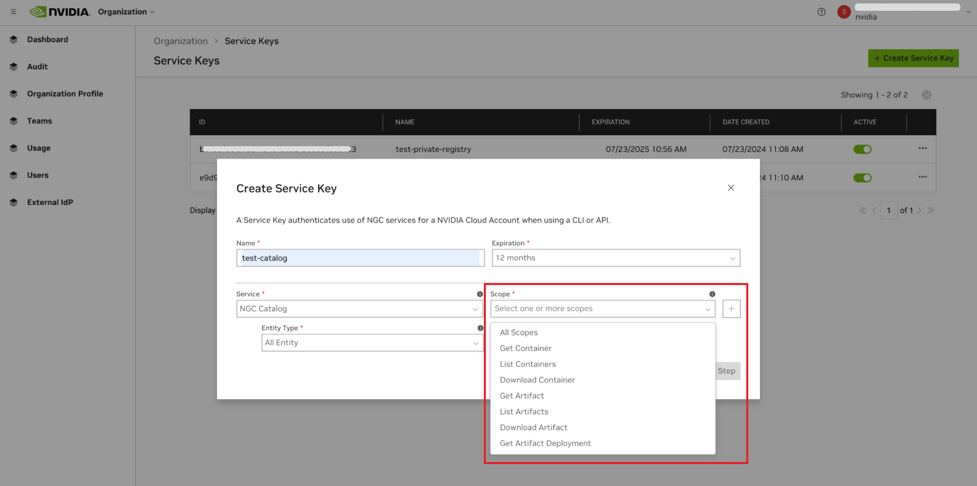Viewport: 977px width, 486px height.
Task: Open Teams page from sidebar
Action: pos(40,121)
